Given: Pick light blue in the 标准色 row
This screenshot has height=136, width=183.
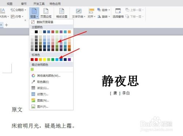Looking at the screenshot, I should pyautogui.click(x=57, y=59).
